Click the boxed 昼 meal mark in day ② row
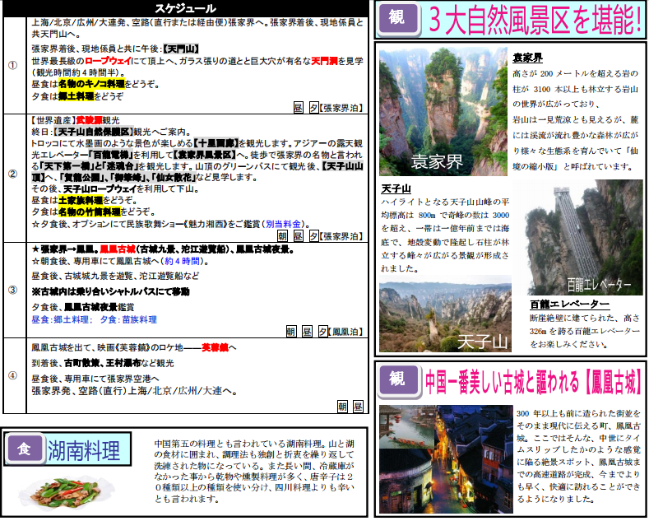This screenshot has width=649, height=521. point(298,236)
